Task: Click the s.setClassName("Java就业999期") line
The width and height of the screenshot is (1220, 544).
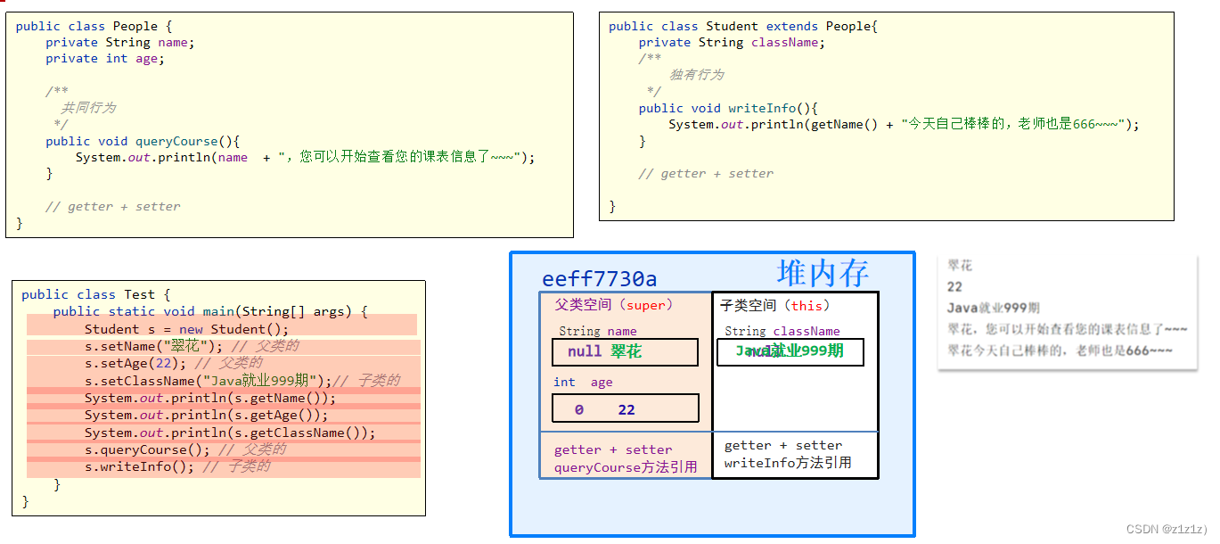Action: pyautogui.click(x=242, y=381)
